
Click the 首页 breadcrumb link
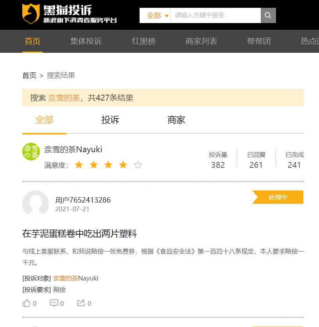click(x=29, y=75)
